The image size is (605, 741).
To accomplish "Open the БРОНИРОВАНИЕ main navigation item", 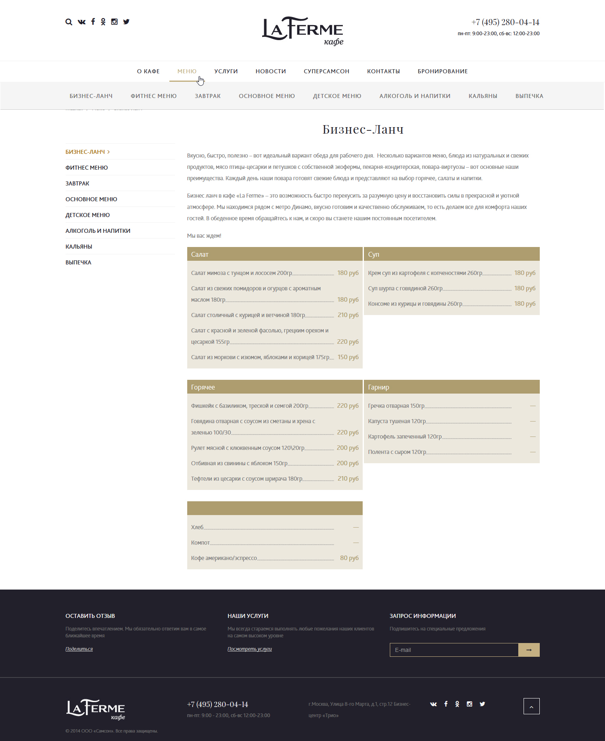I will click(443, 71).
